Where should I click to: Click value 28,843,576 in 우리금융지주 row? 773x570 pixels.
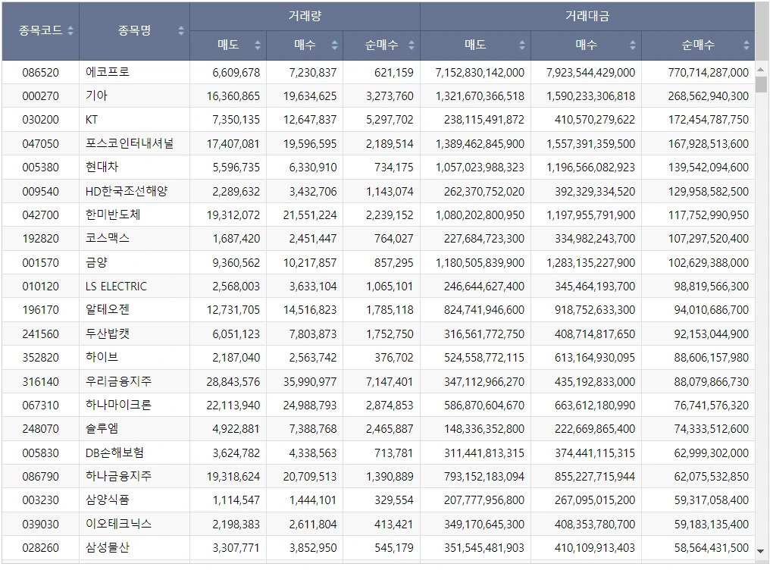(x=233, y=382)
